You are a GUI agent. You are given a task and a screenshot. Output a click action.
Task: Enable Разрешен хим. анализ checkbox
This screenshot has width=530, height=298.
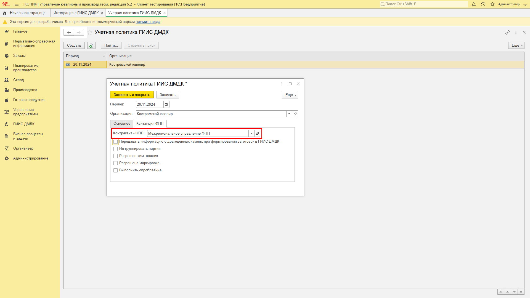[116, 156]
